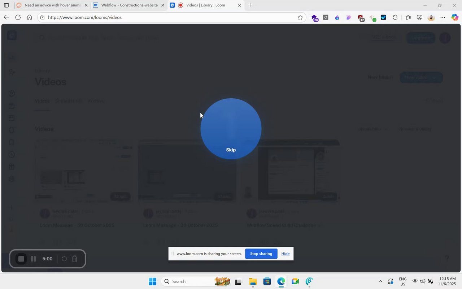Select the Videos | Library | Loom tab
This screenshot has height=289, width=462.
(x=206, y=5)
